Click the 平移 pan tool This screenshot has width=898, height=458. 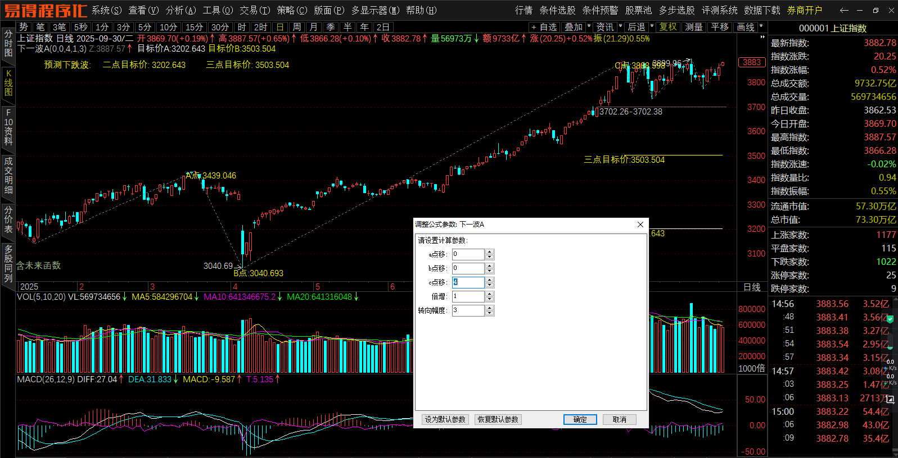[x=720, y=27]
